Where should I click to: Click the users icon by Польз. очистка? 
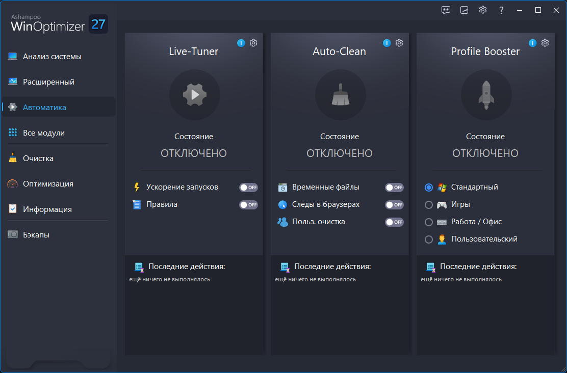coord(282,222)
